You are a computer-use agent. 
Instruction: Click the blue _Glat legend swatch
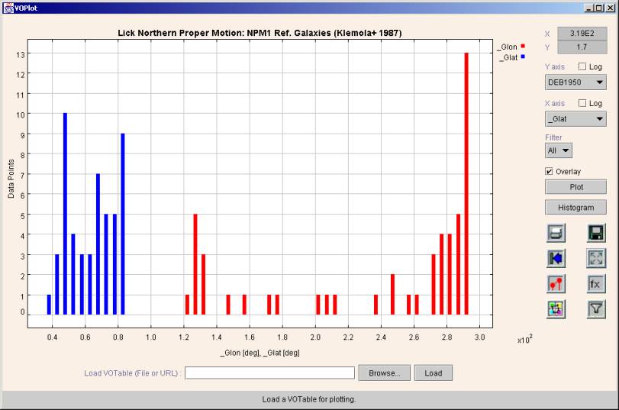tap(523, 56)
